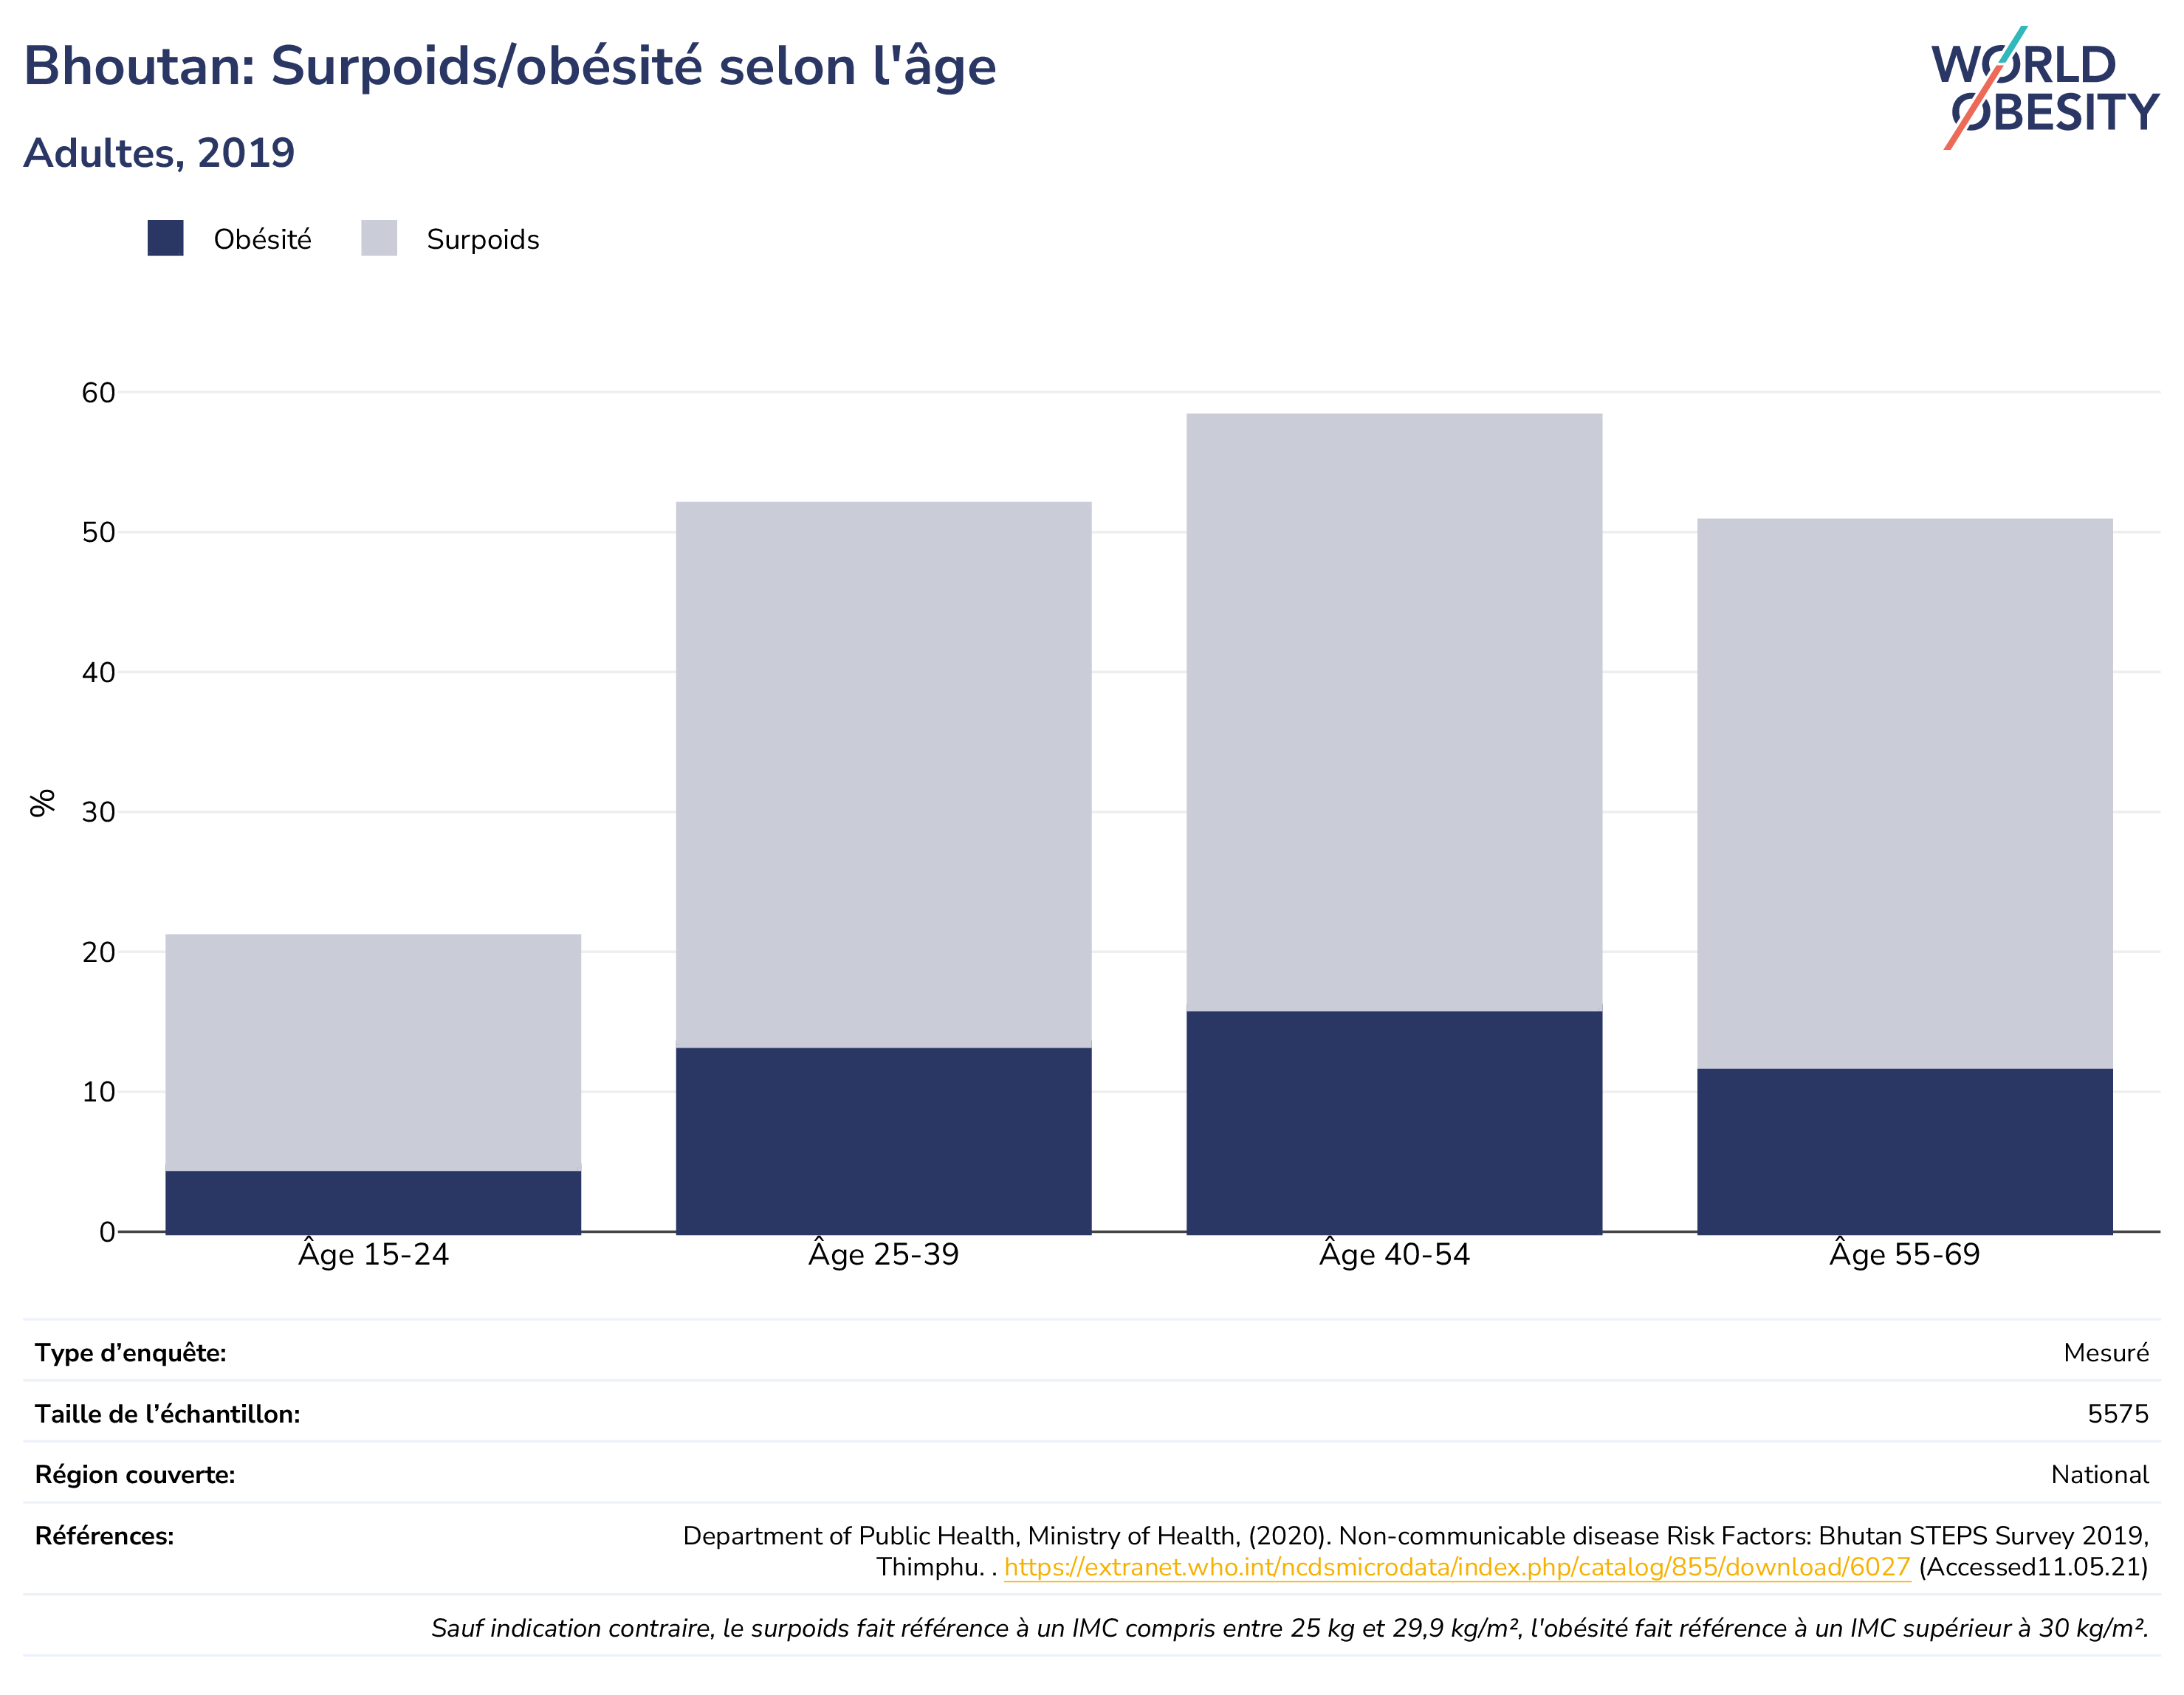Select the obesity bar for Âge 25-39
2184x1695 pixels.
point(883,1141)
